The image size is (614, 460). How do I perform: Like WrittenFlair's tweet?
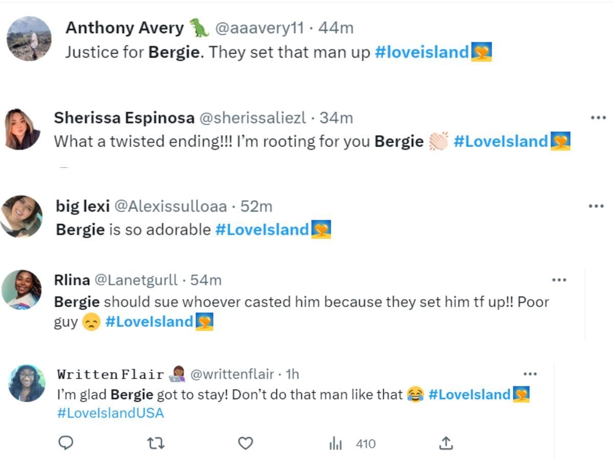tap(246, 444)
